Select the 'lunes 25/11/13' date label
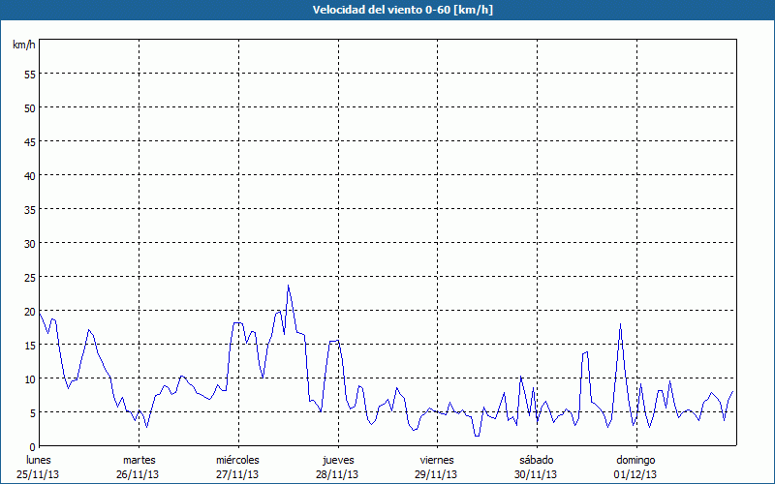 click(x=39, y=467)
